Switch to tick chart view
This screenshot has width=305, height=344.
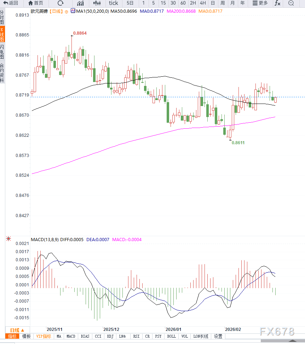coord(113,3)
